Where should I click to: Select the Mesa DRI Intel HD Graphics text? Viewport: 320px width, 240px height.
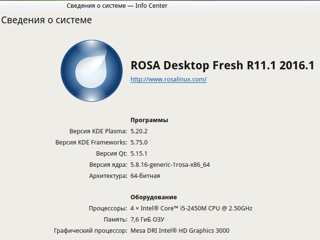tap(180, 231)
